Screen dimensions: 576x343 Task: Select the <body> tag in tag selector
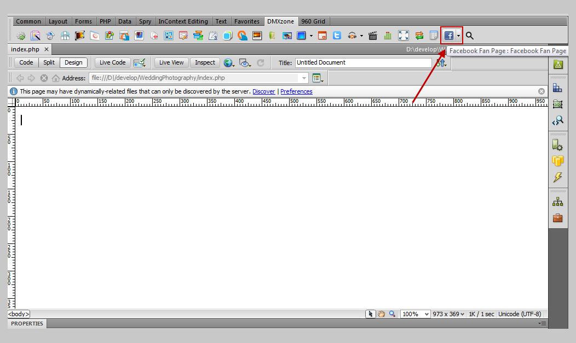click(x=19, y=314)
